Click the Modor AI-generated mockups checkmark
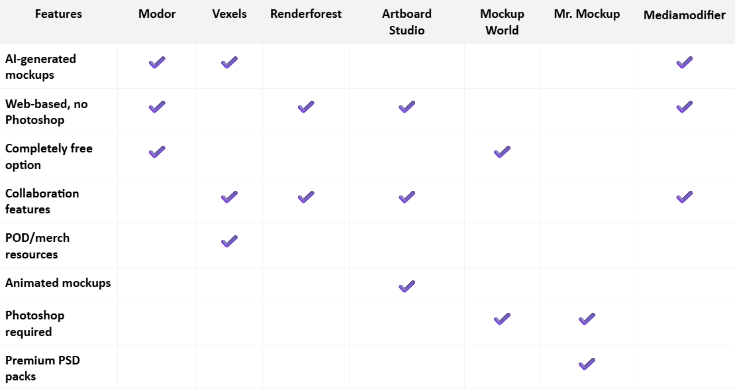The image size is (735, 389). 157,62
